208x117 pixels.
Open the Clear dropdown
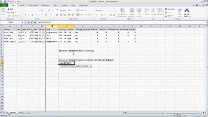tap(169, 16)
